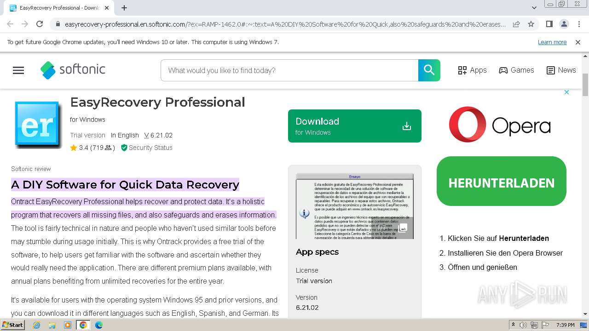Screen dimensions: 589x331
Task: Open the Games menu item
Action: point(517,70)
